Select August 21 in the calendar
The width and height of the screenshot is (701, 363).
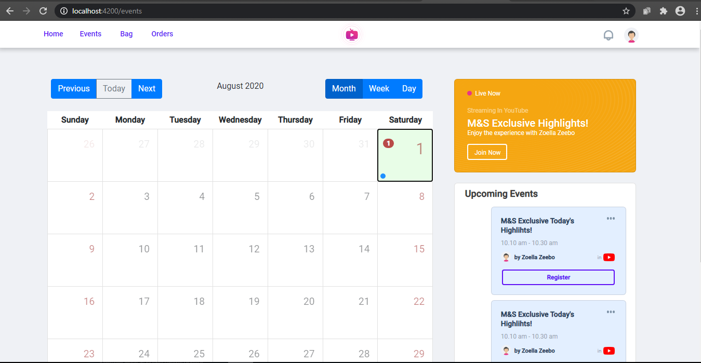(x=350, y=313)
